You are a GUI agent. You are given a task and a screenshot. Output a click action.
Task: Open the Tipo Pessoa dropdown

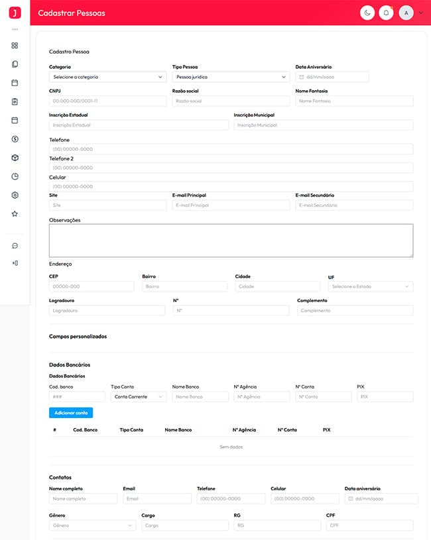[231, 77]
